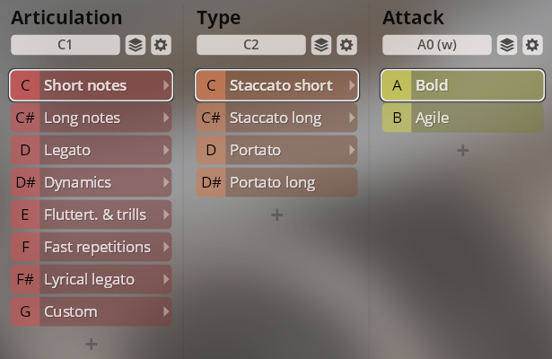This screenshot has width=552, height=359.
Task: Click the layers icon in the Articulation column
Action: coord(135,45)
